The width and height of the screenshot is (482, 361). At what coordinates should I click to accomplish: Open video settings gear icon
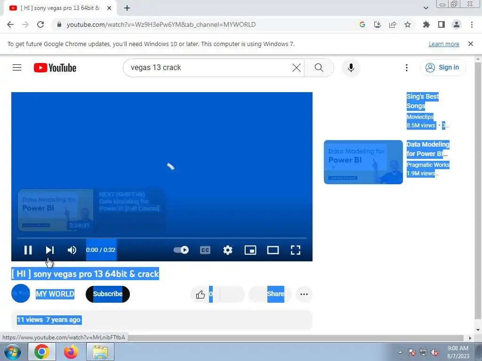pos(228,250)
